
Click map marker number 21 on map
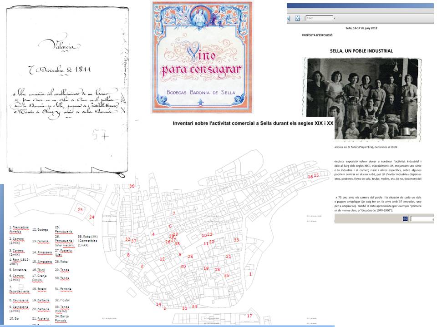(229, 256)
